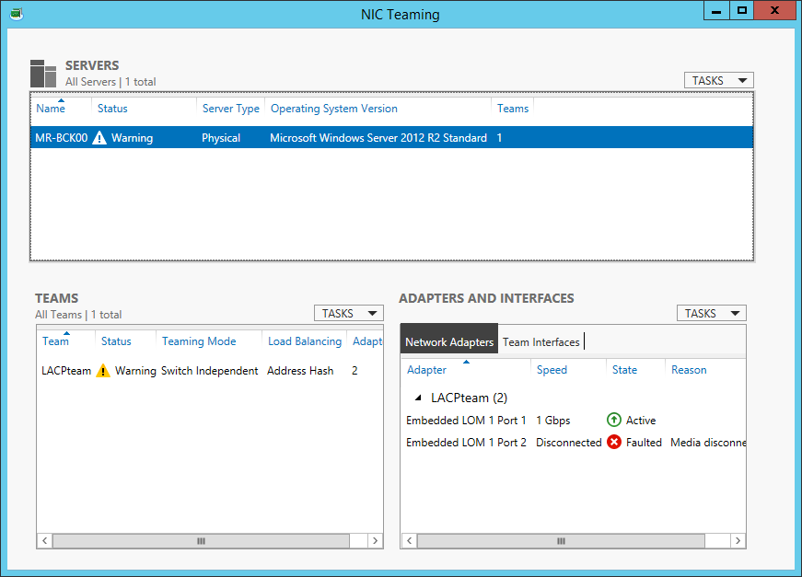The height and width of the screenshot is (577, 802).
Task: Click the red Faulted state icon
Action: pyautogui.click(x=614, y=442)
